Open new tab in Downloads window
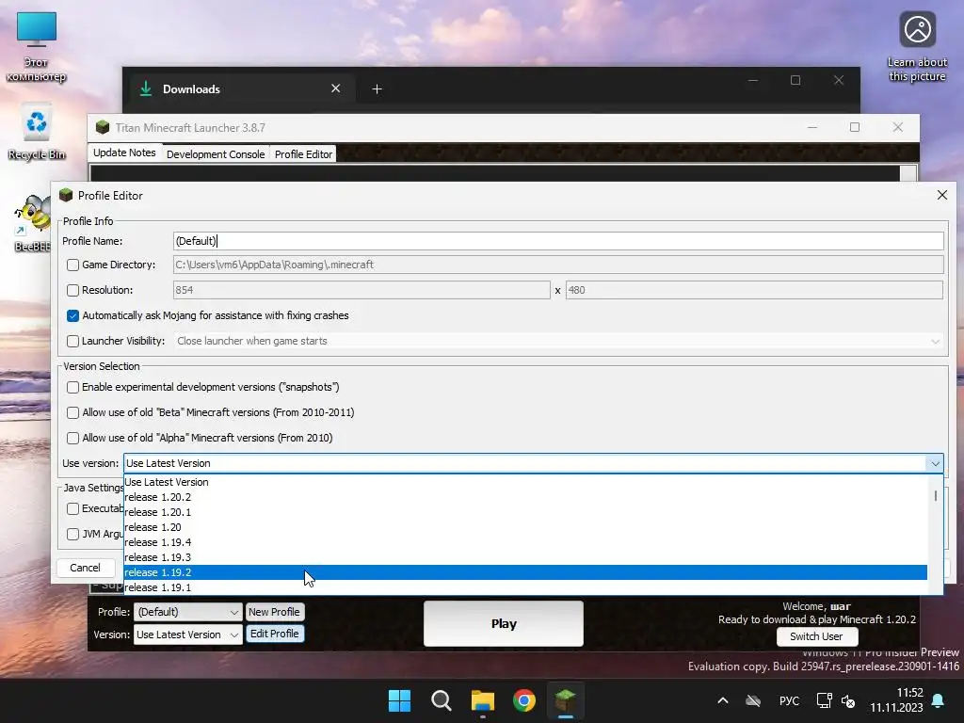Viewport: 964px width, 723px height. click(x=377, y=89)
